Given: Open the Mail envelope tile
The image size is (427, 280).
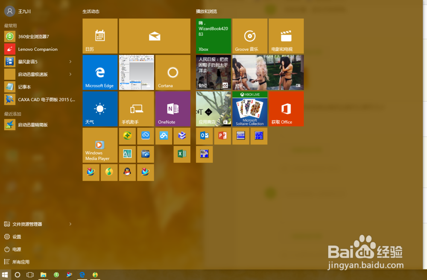Looking at the screenshot, I should pos(155,36).
